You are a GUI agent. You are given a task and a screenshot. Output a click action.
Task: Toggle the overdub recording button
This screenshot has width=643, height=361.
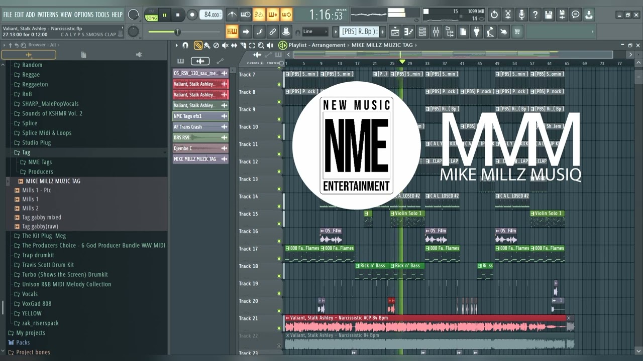pos(273,15)
